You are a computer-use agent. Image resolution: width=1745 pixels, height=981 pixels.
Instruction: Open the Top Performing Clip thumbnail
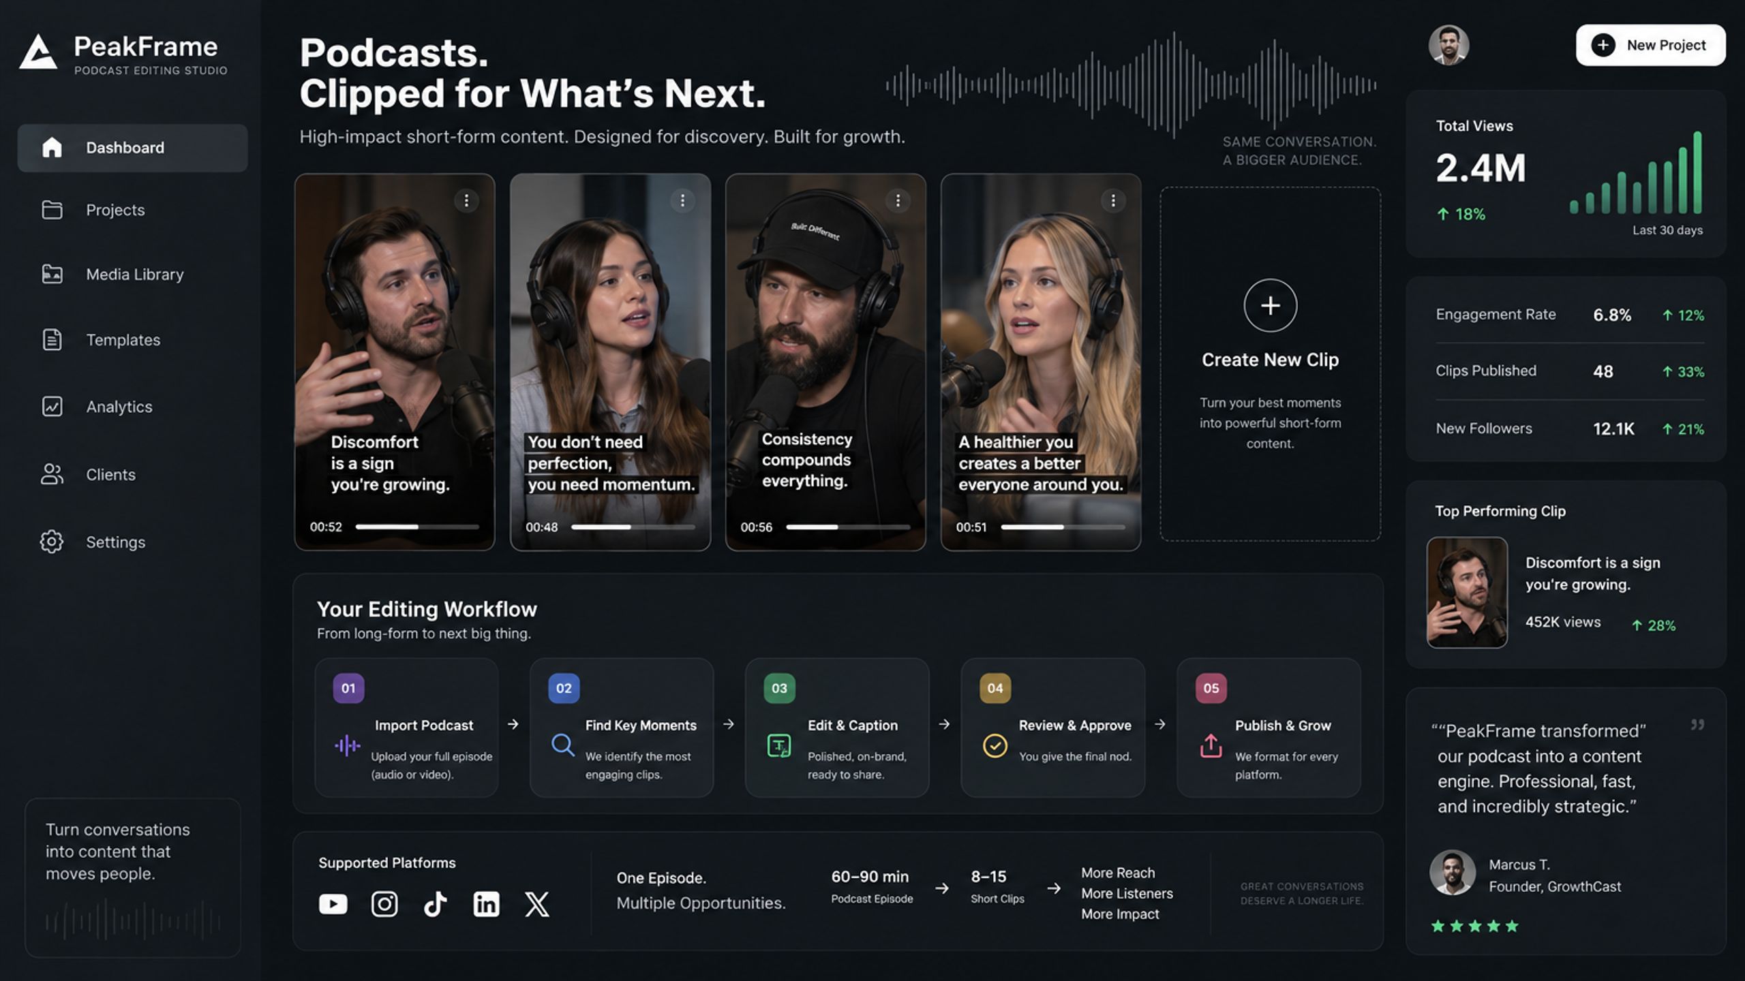[x=1467, y=592]
